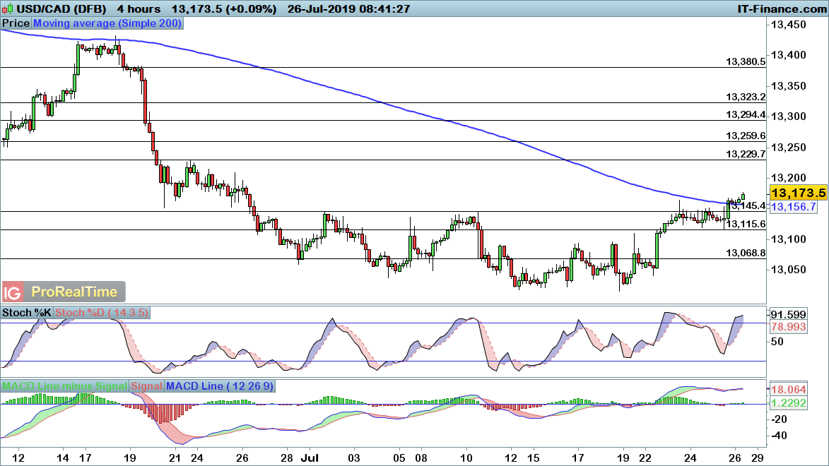This screenshot has height=466, width=829.
Task: Click the 26 date marker at the axis end
Action: coord(734,458)
